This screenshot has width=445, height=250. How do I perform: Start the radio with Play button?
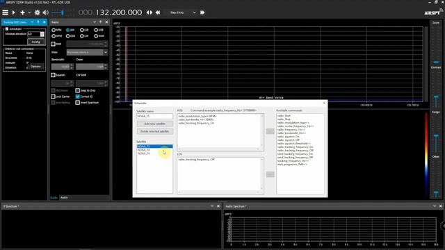point(13,12)
